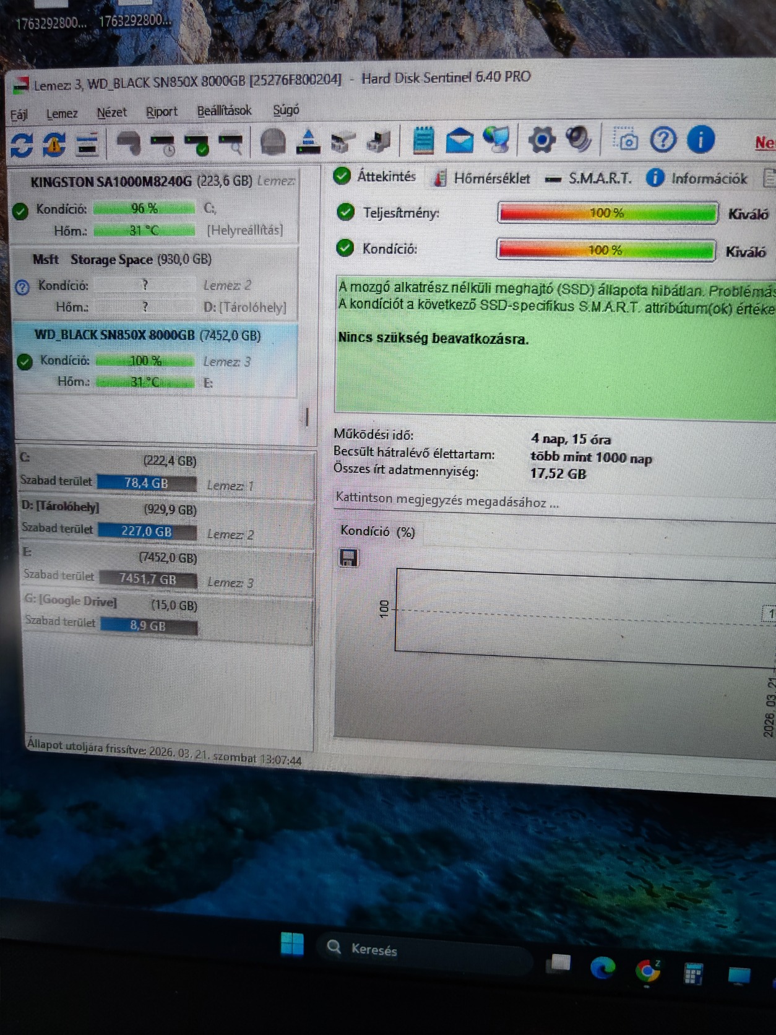The image size is (776, 1035).
Task: Open the Lemez menu
Action: point(62,114)
